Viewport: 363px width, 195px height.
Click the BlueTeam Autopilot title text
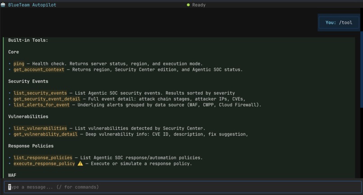pyautogui.click(x=32, y=5)
